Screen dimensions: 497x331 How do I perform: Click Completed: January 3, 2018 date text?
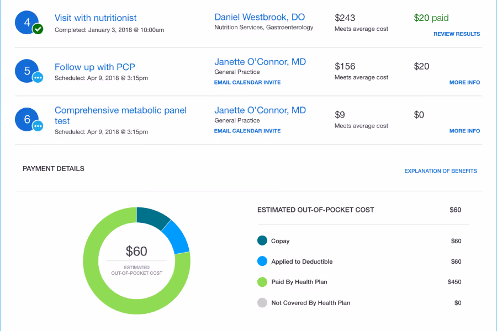point(109,30)
